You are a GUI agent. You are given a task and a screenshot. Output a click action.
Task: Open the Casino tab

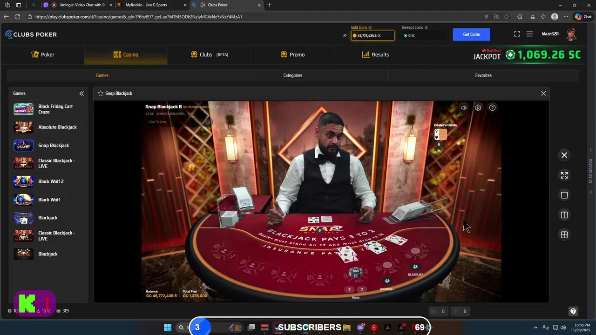pos(126,54)
